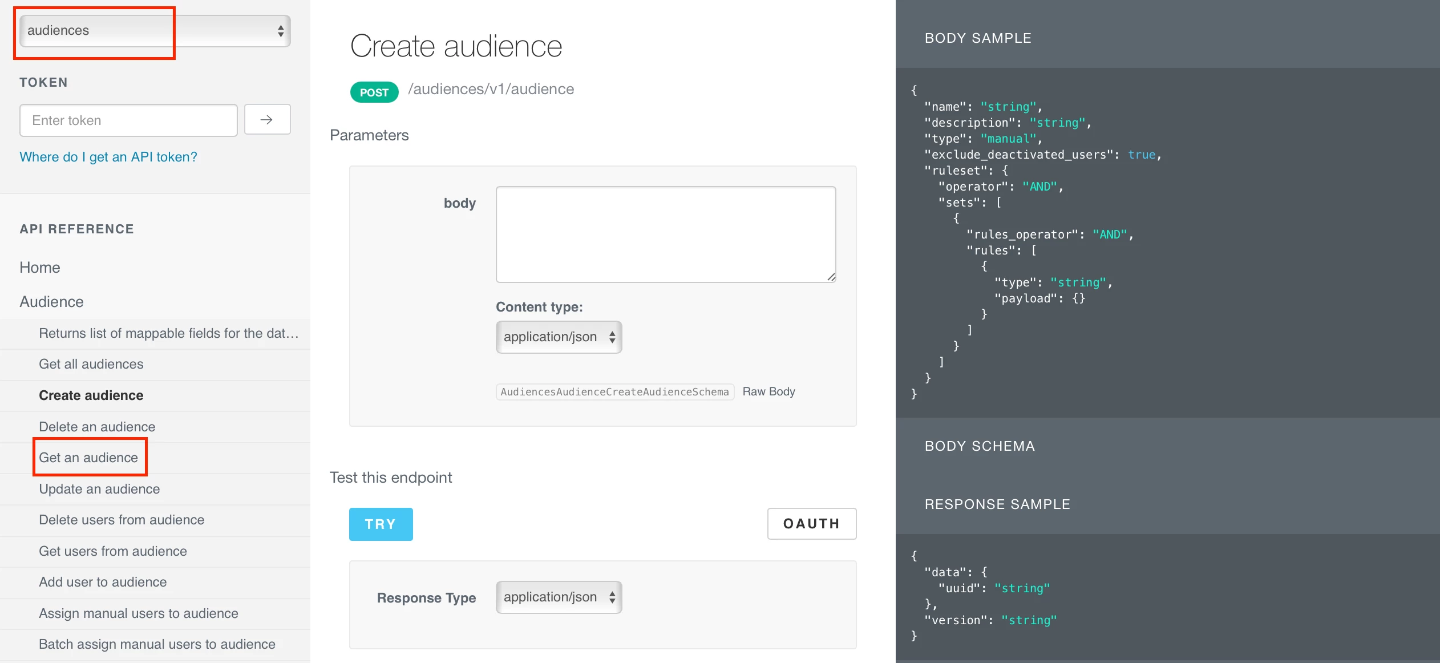Expand the Content type application/json dropdown
This screenshot has width=1440, height=663.
click(559, 337)
